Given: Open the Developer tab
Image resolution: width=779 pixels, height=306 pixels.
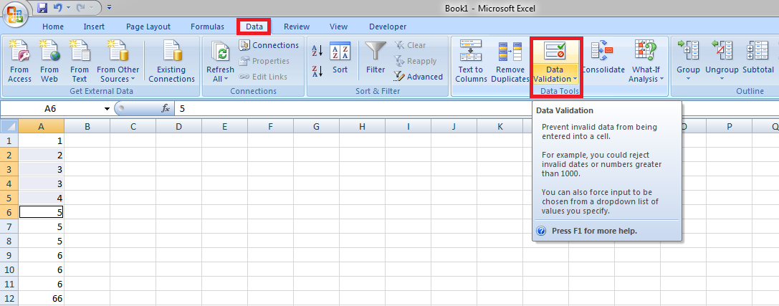Looking at the screenshot, I should (x=388, y=27).
